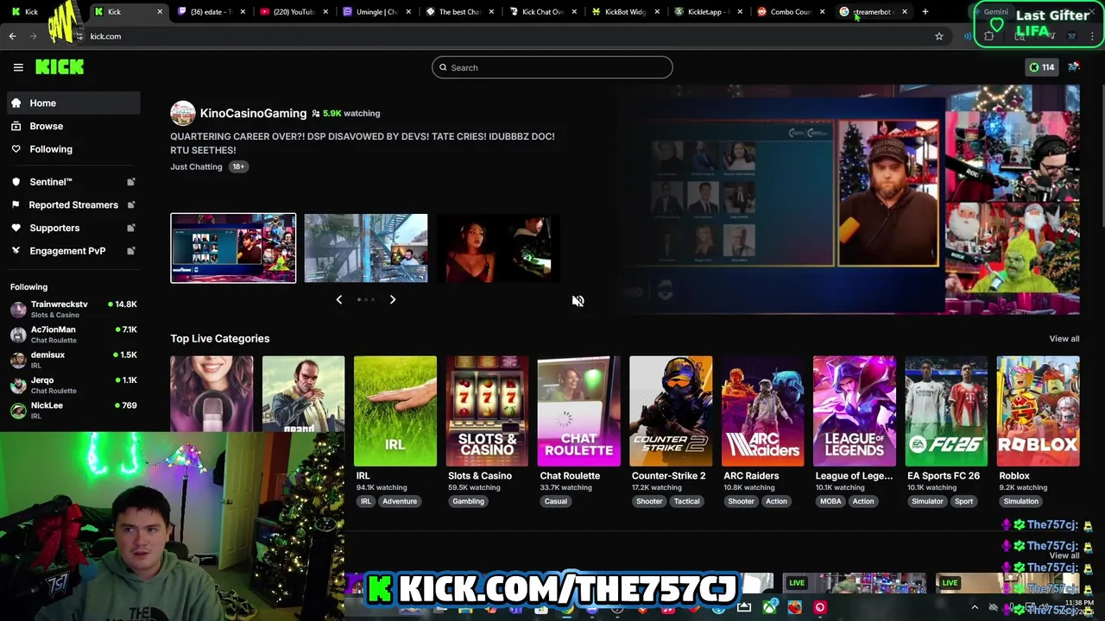The image size is (1105, 621).
Task: Click external link icon beside Sentinel™
Action: [131, 182]
